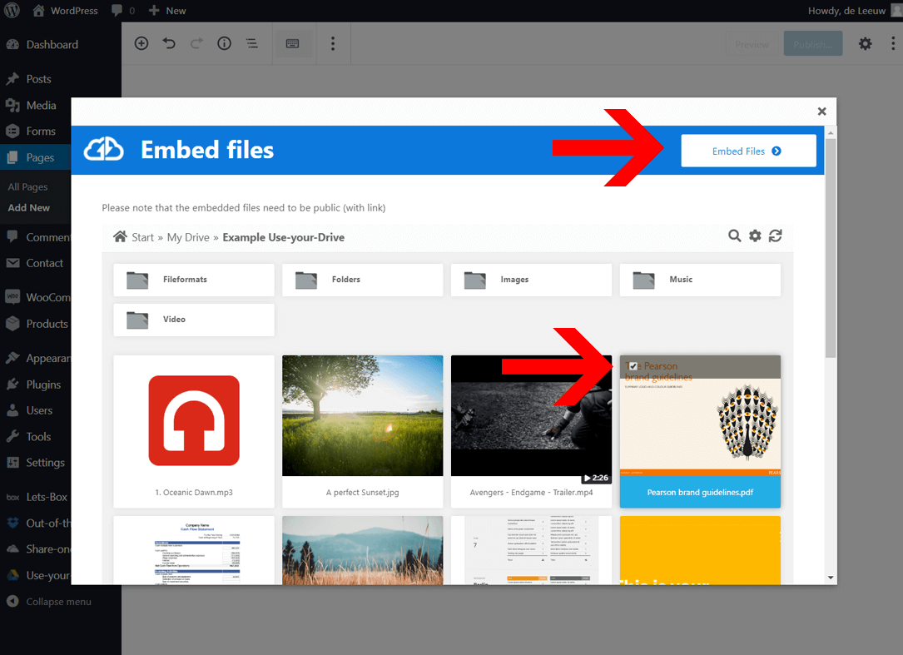Click Example Use-your-Drive breadcrumb
The width and height of the screenshot is (903, 655).
point(283,237)
